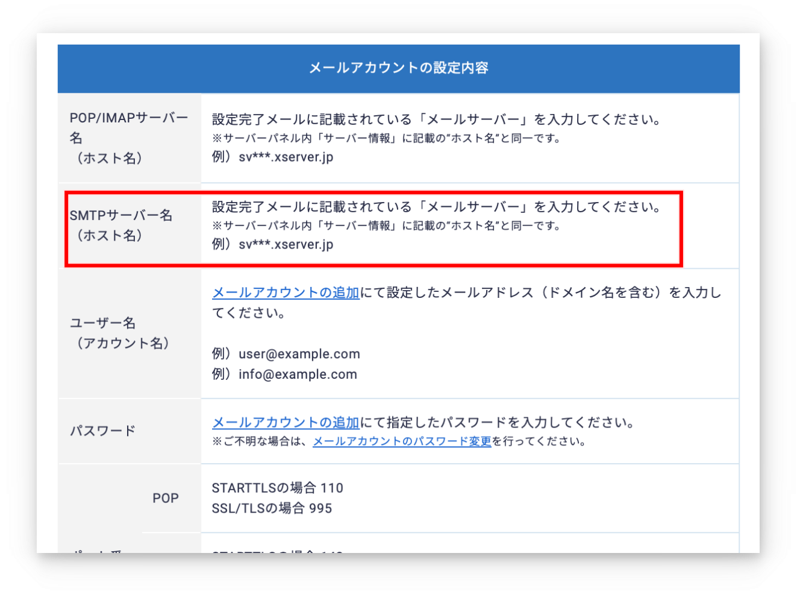
Task: Click the POP port label cell
Action: (x=166, y=498)
